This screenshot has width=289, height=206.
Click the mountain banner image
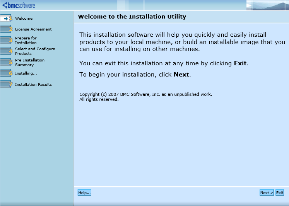[x=267, y=5]
